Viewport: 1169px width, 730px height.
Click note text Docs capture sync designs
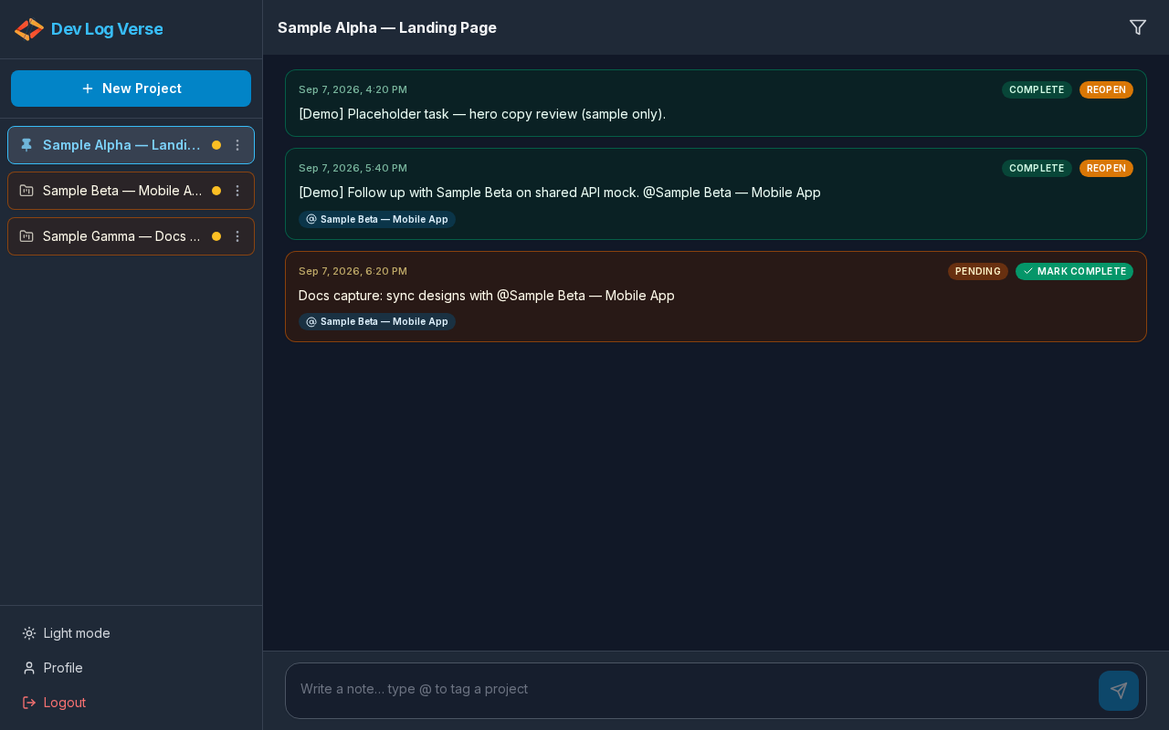click(487, 296)
